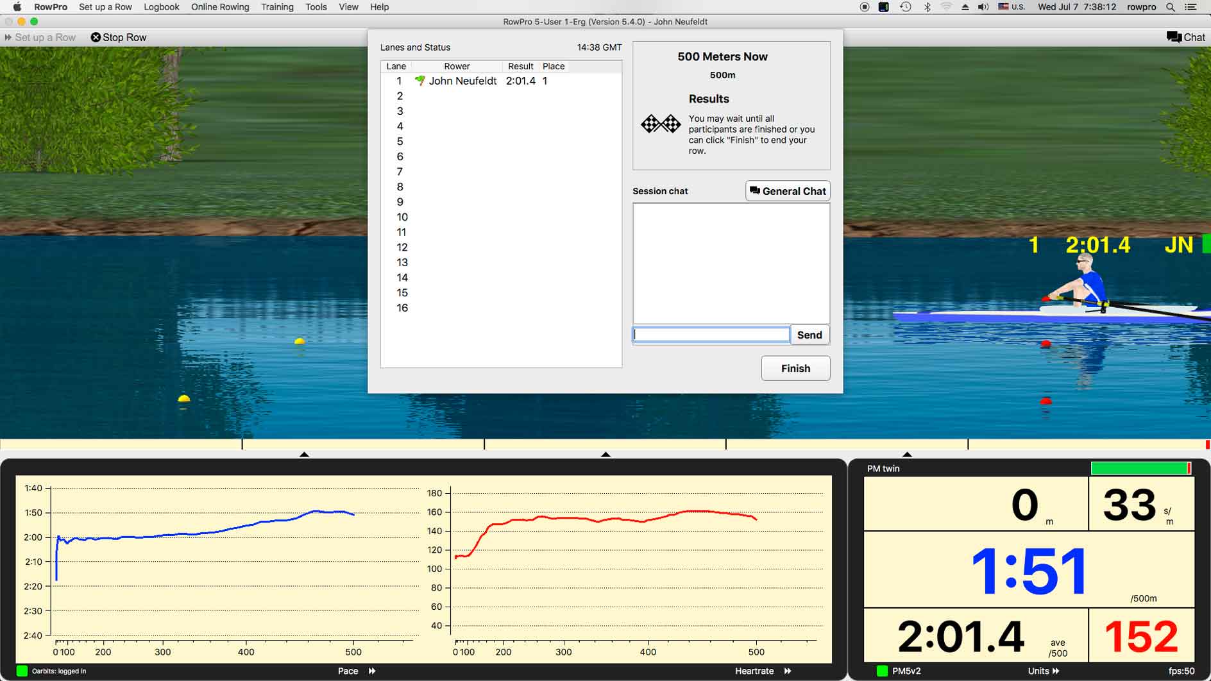Click the General Chat button
The height and width of the screenshot is (681, 1211).
(788, 191)
